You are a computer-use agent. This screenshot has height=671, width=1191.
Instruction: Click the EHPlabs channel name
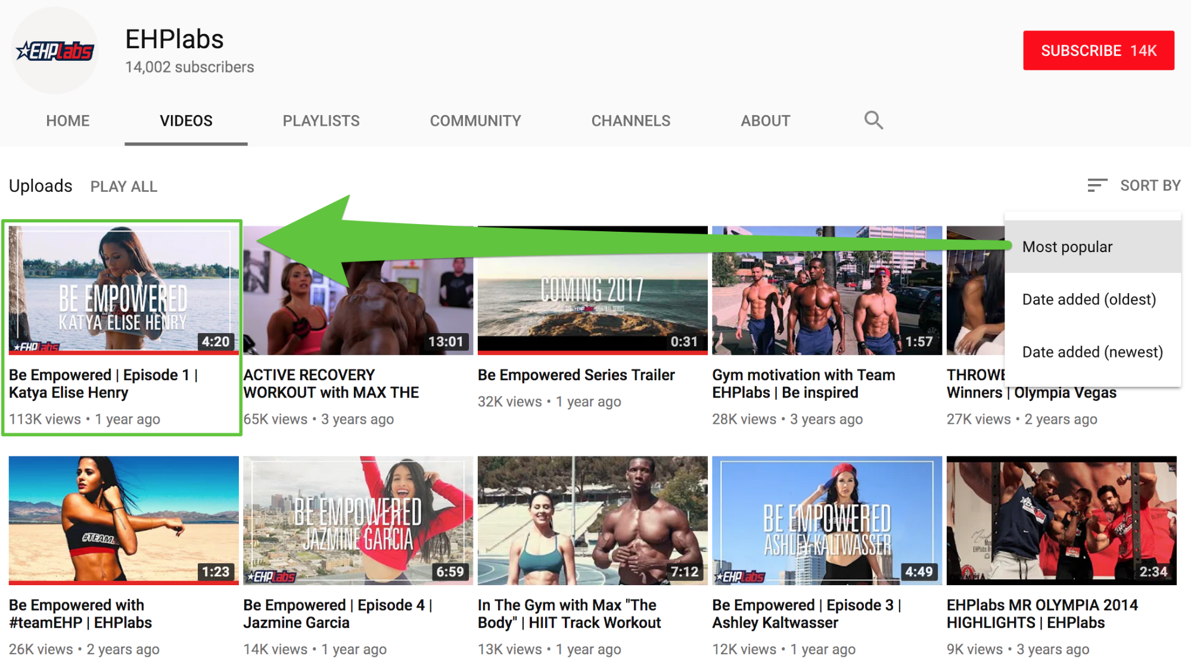pyautogui.click(x=175, y=39)
